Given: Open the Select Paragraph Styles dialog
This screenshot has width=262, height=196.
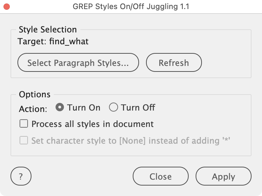Looking at the screenshot, I should point(78,63).
